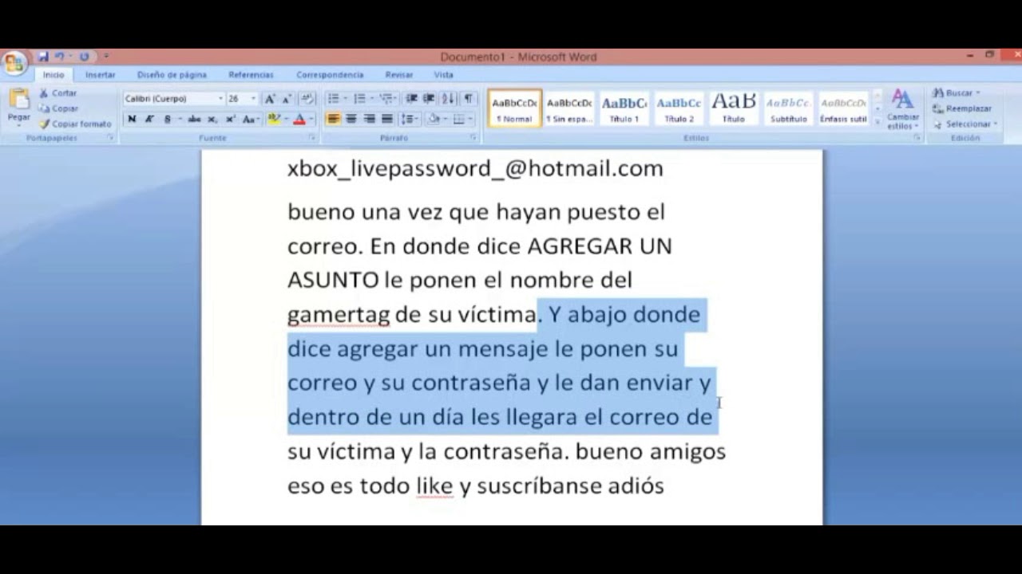The width and height of the screenshot is (1022, 574).
Task: Apply the Título style
Action: tap(734, 108)
